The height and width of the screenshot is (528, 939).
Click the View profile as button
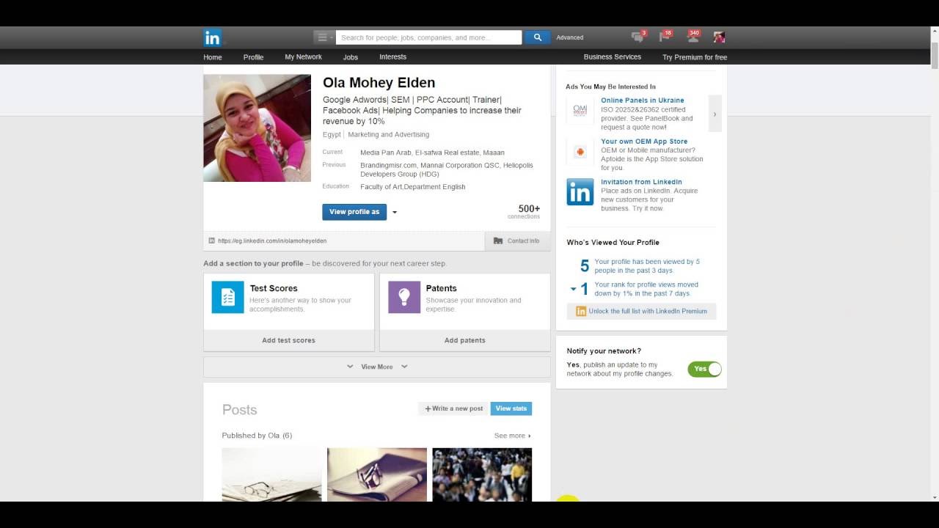pyautogui.click(x=354, y=212)
